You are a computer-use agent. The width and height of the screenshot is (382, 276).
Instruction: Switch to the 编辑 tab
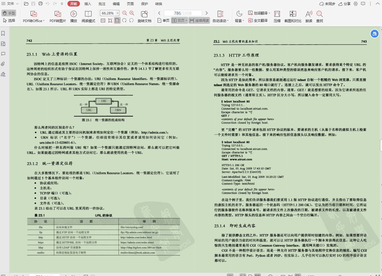coord(116,4)
